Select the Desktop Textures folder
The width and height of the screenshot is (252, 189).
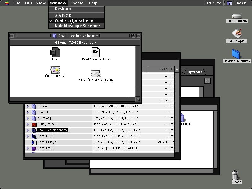[236, 54]
